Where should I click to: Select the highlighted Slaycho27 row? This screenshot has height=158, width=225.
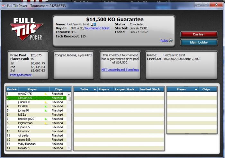tap(36, 98)
